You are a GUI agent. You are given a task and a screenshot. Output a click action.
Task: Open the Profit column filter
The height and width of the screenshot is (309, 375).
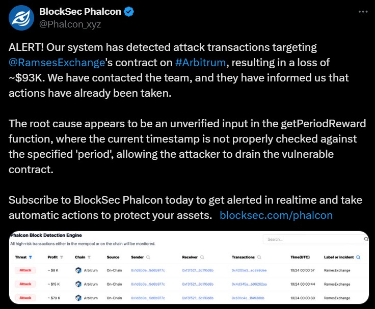click(x=62, y=257)
